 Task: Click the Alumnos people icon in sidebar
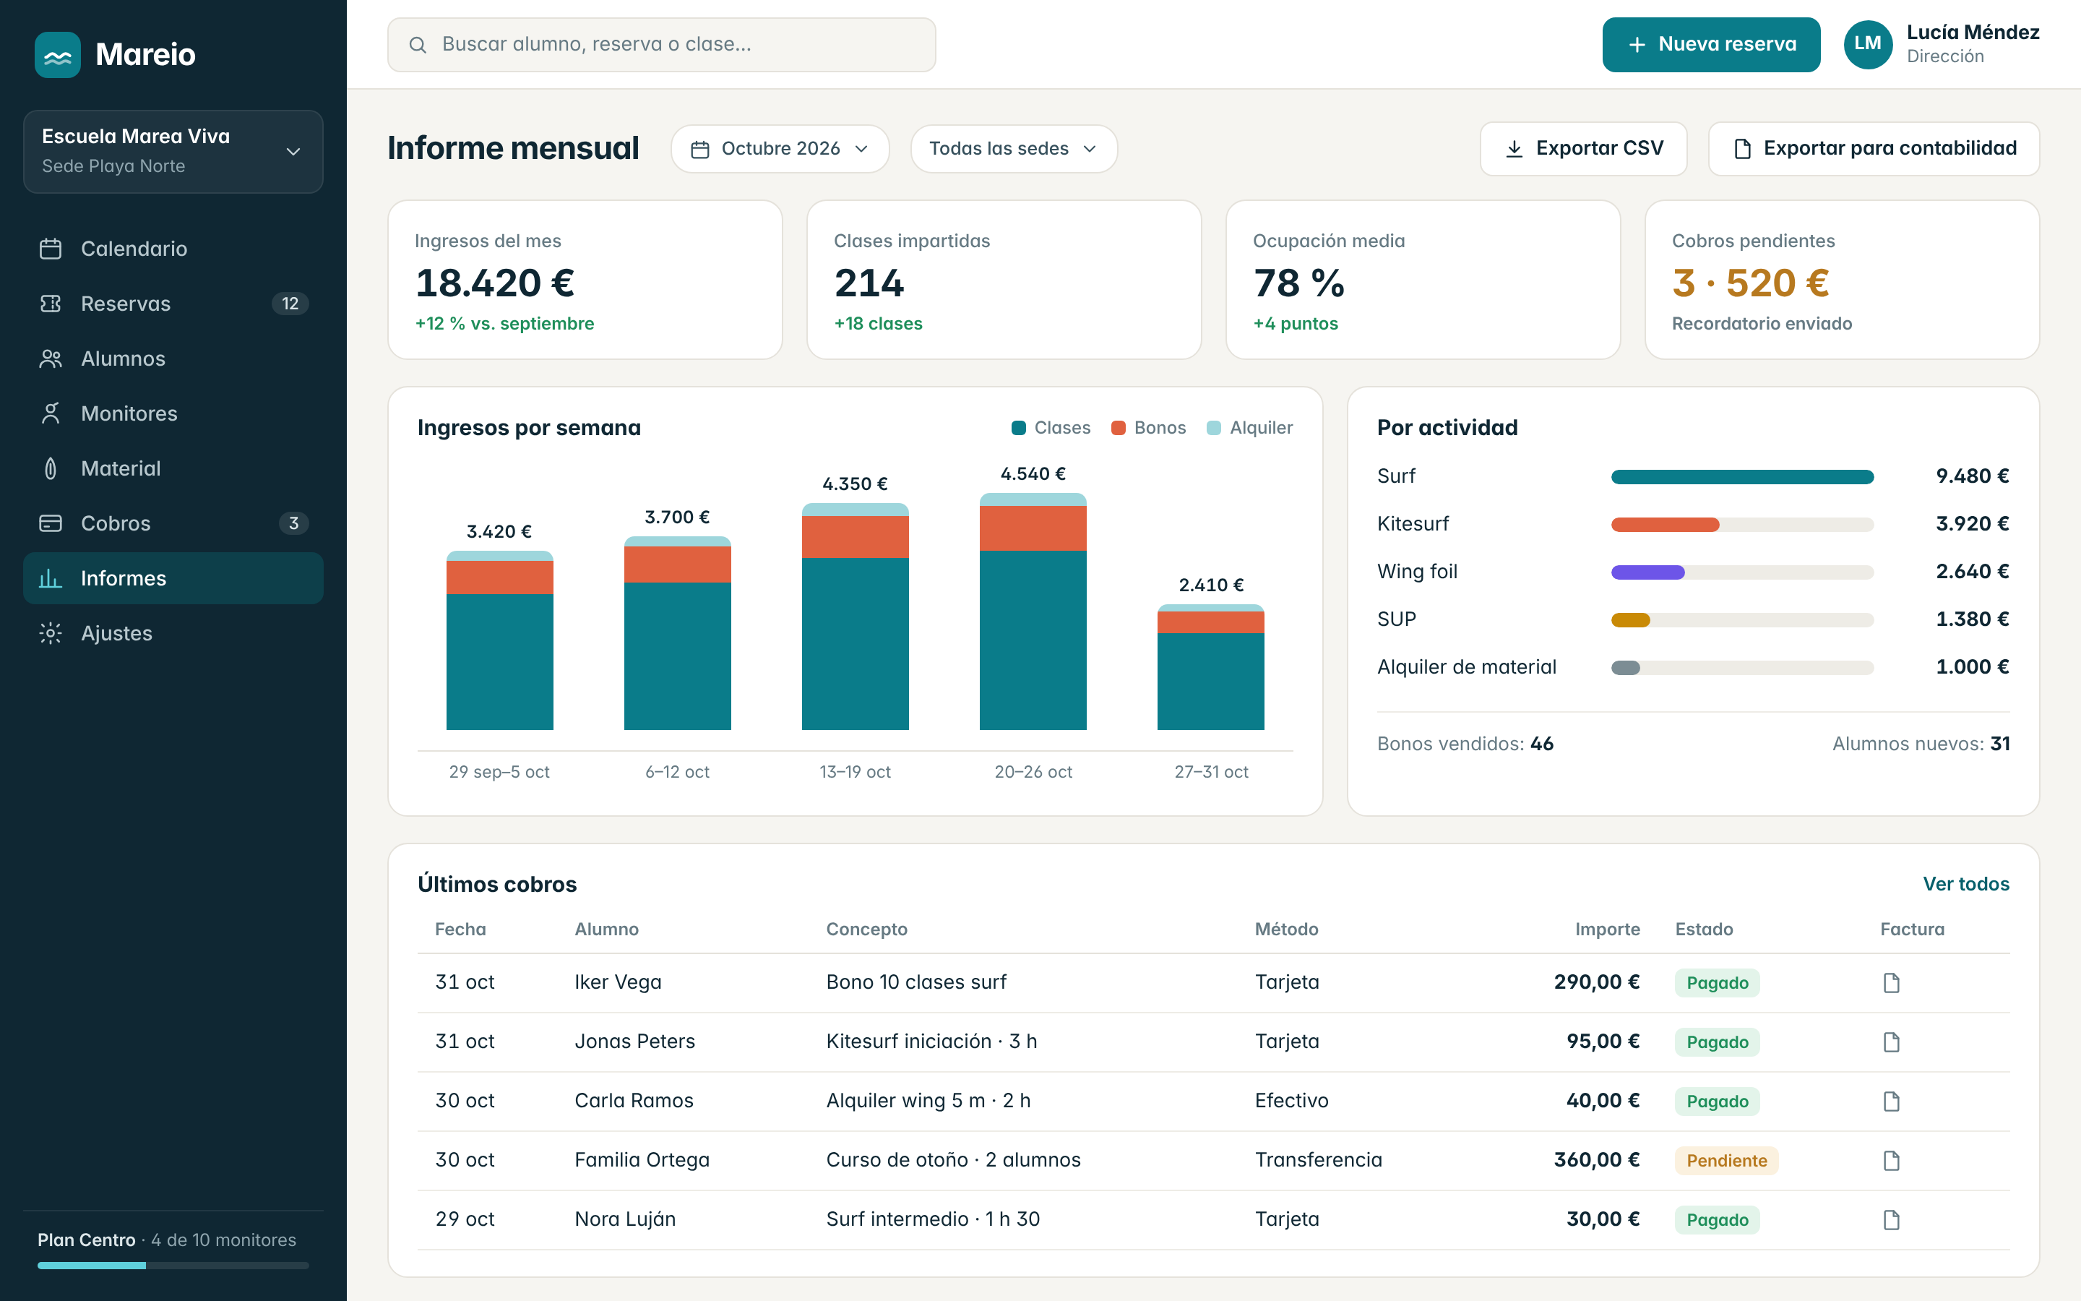(51, 358)
